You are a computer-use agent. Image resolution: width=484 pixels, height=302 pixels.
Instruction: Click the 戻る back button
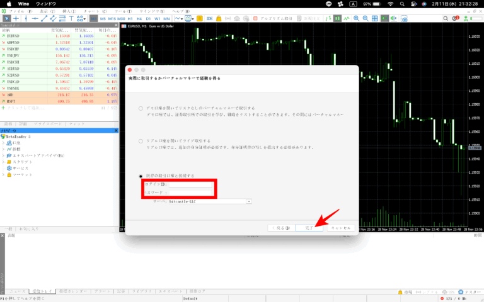(x=281, y=228)
